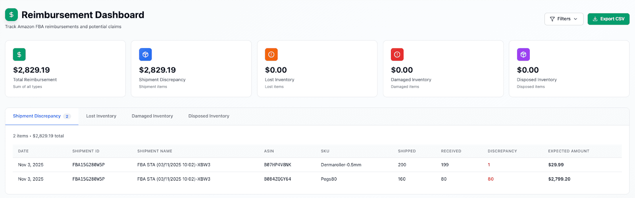
Task: Click the SHIPMENT NAME column header
Action: [x=155, y=151]
